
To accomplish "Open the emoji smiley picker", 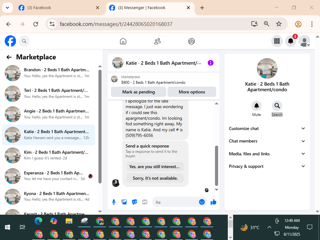I will tap(202, 202).
